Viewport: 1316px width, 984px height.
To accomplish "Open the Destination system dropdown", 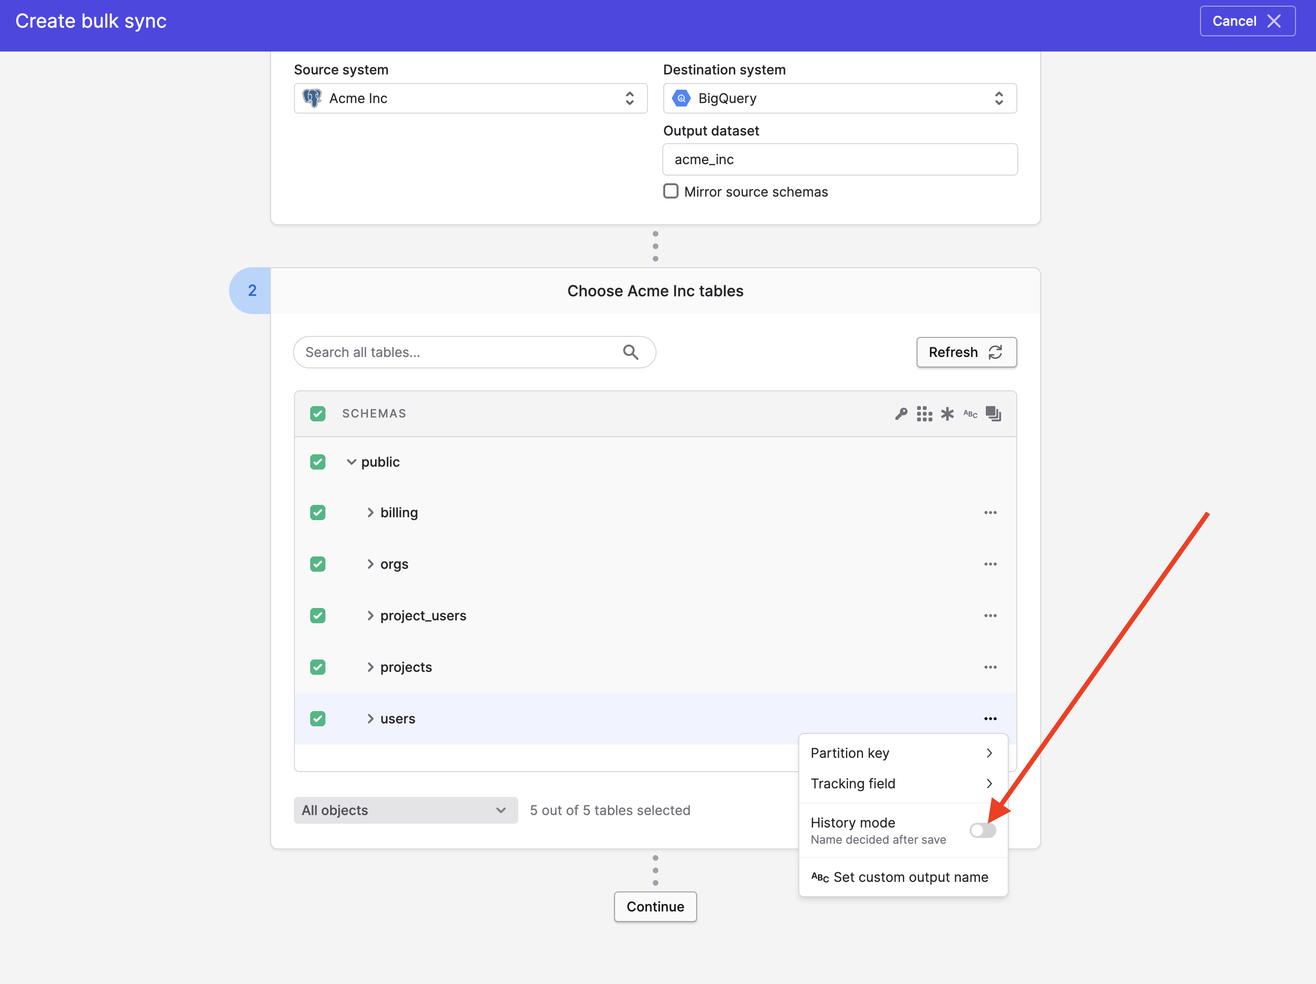I will [x=839, y=98].
